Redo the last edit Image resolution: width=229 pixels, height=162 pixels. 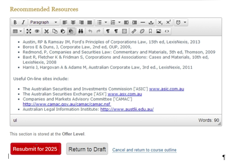(x=99, y=31)
